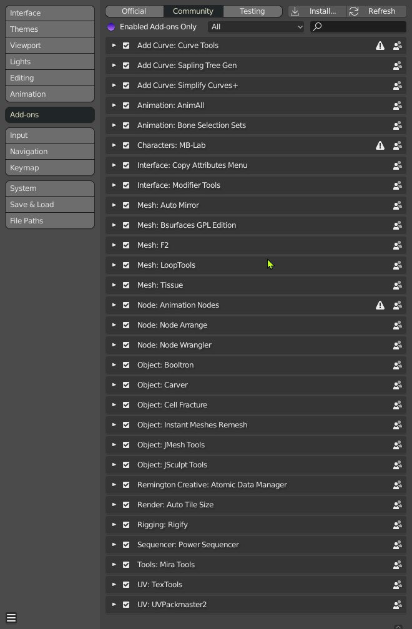Uncheck the LoopTools add-on

click(x=126, y=265)
